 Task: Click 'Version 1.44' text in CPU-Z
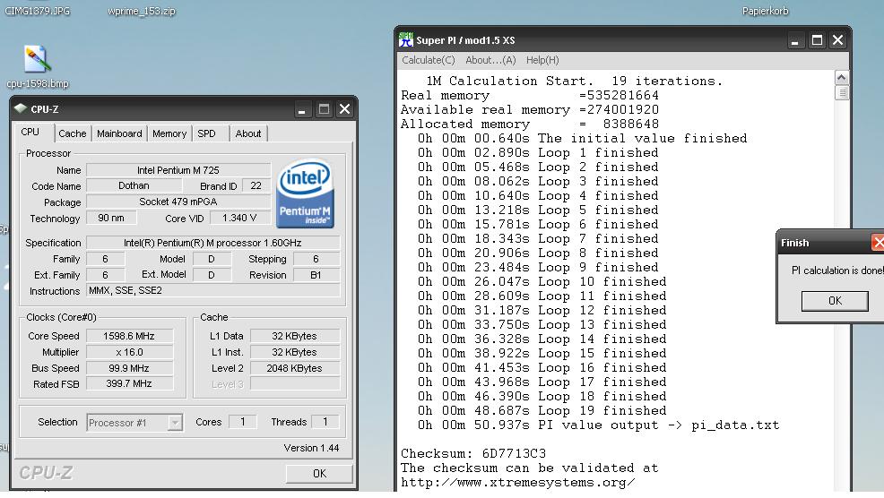pyautogui.click(x=311, y=448)
